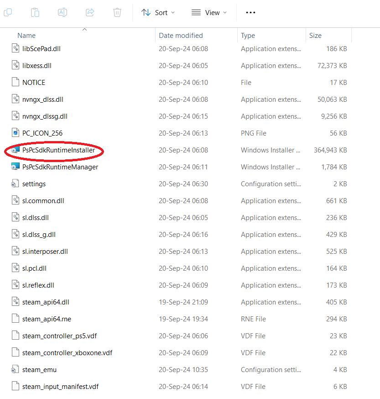Screen dimensions: 380x399
Task: Select the libxess.dll file icon
Action: coord(16,65)
